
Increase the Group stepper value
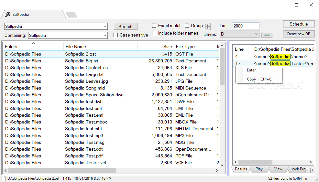(207, 25)
